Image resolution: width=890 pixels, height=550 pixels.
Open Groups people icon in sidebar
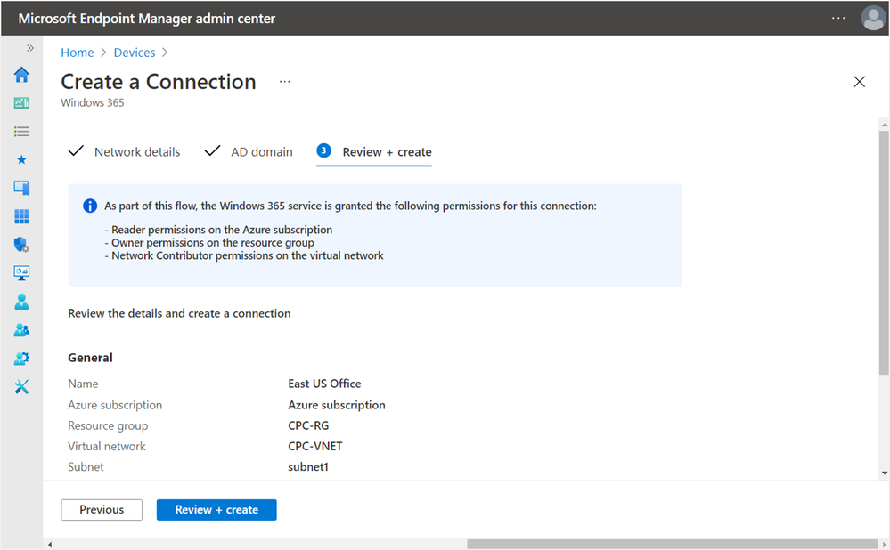pyautogui.click(x=21, y=330)
